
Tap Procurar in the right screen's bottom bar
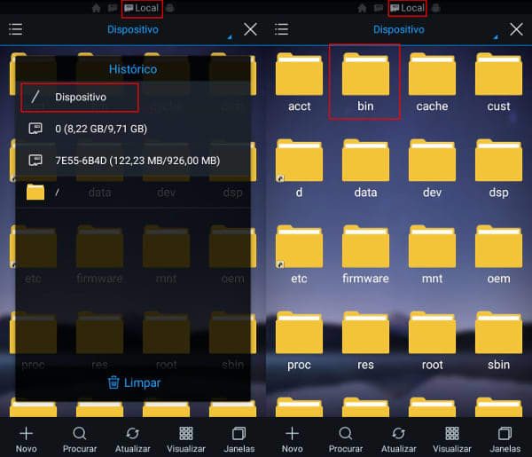[x=346, y=439]
